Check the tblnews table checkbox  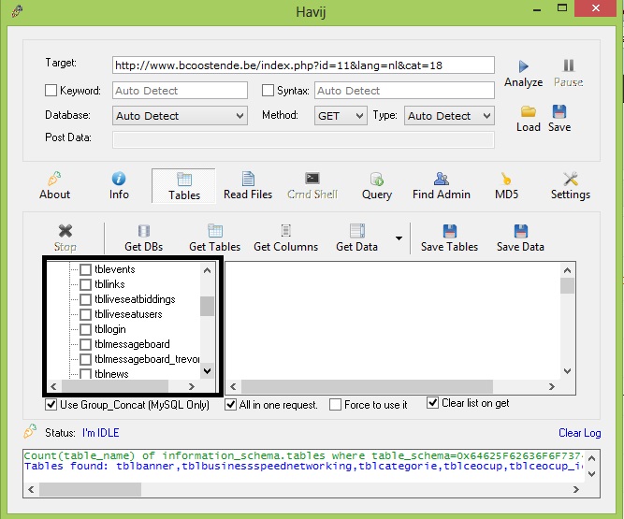tap(85, 374)
